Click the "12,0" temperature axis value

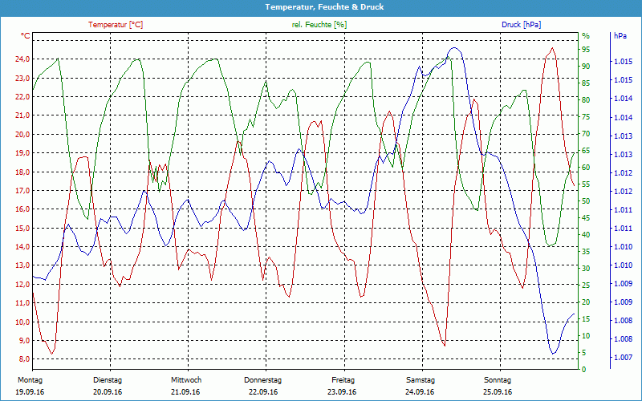tap(22, 285)
